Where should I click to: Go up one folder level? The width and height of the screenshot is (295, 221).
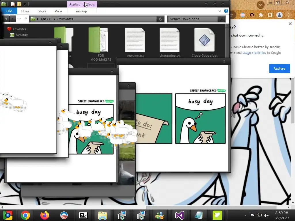pos(26,19)
